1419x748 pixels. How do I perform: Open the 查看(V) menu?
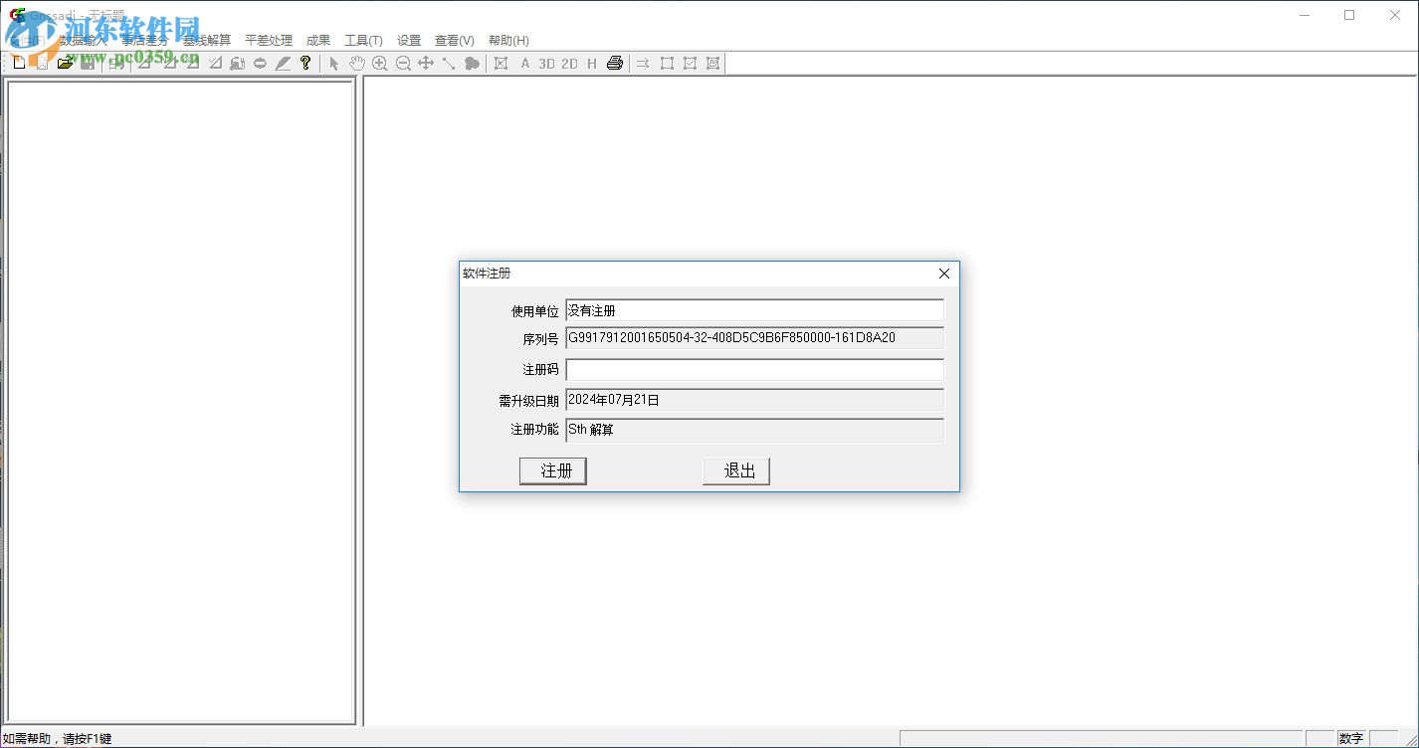tap(455, 41)
